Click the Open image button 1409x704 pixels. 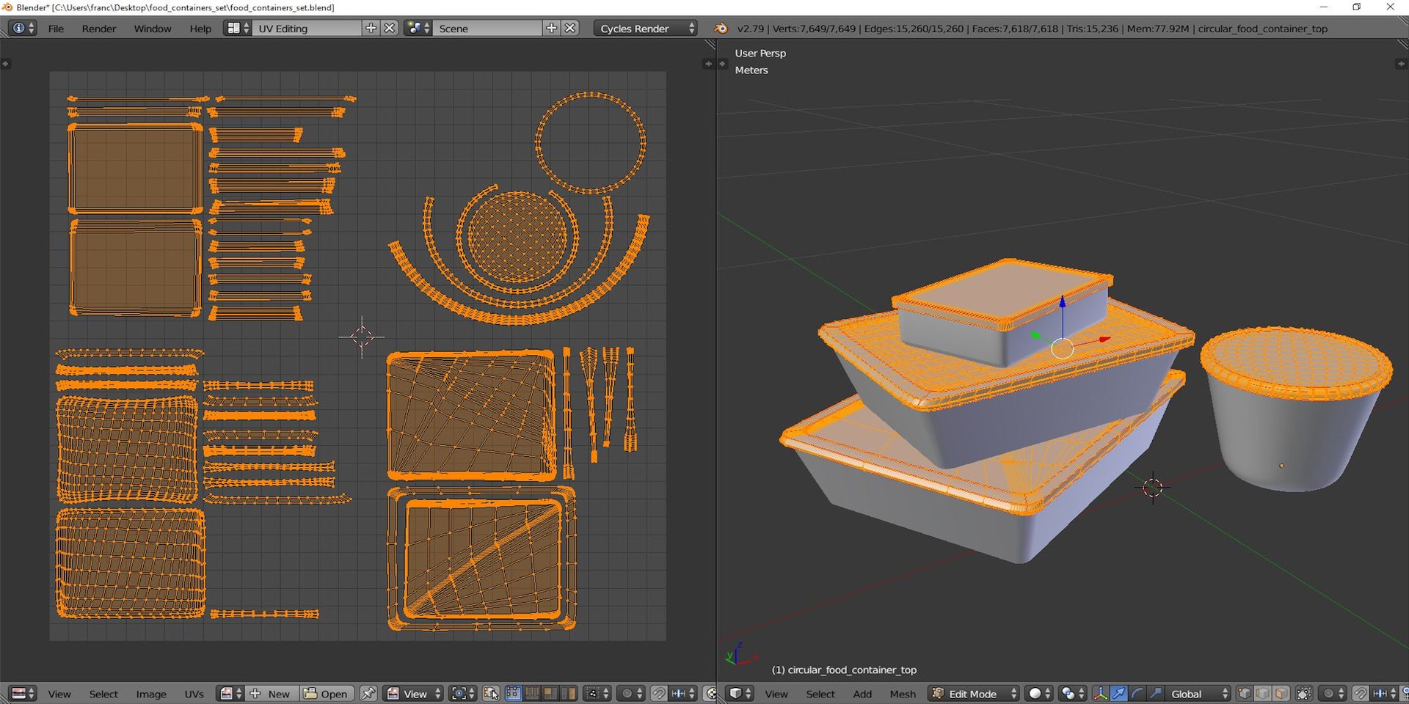[327, 694]
